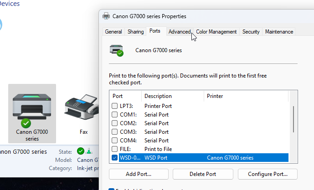Open the Color Management tab
314x190 pixels.
[216, 32]
